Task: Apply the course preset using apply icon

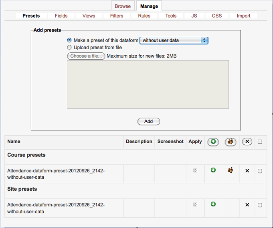Action: (x=195, y=171)
